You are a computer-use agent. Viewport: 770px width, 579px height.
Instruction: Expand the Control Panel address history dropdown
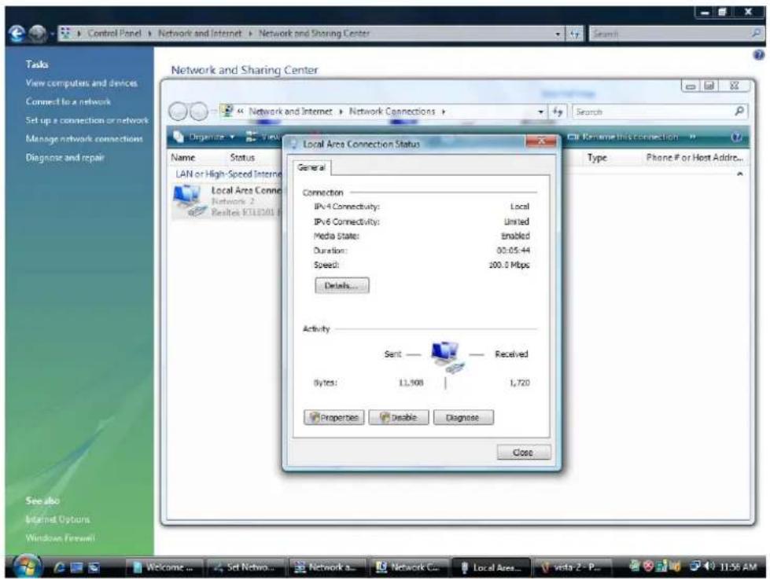coord(558,33)
